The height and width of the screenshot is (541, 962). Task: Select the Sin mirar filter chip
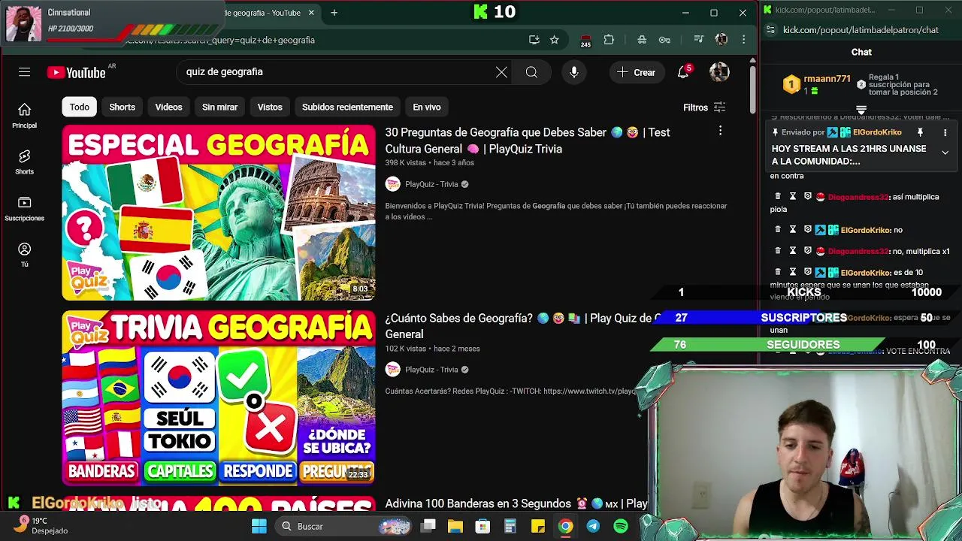pos(219,107)
